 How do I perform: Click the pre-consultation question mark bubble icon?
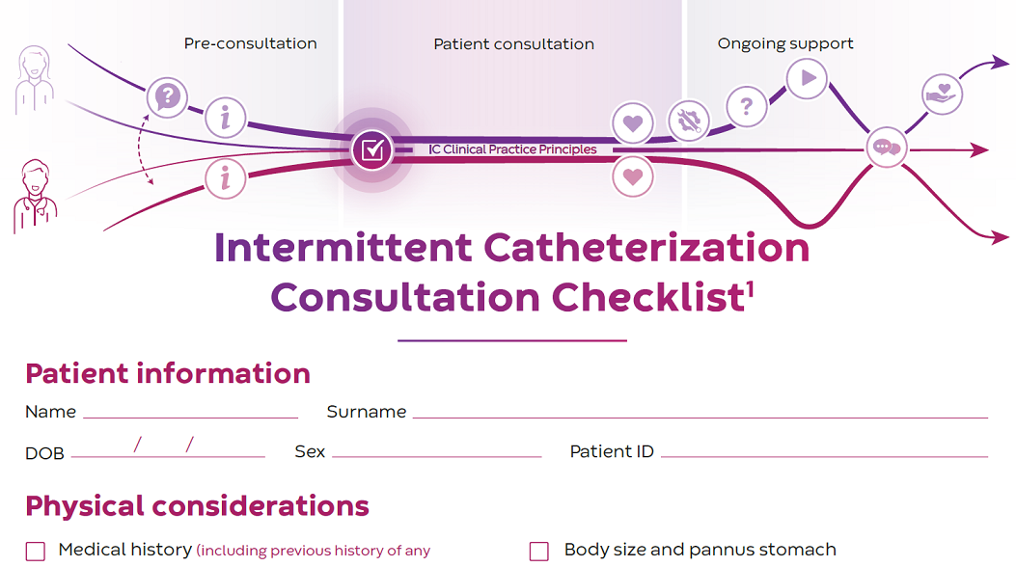pos(167,97)
